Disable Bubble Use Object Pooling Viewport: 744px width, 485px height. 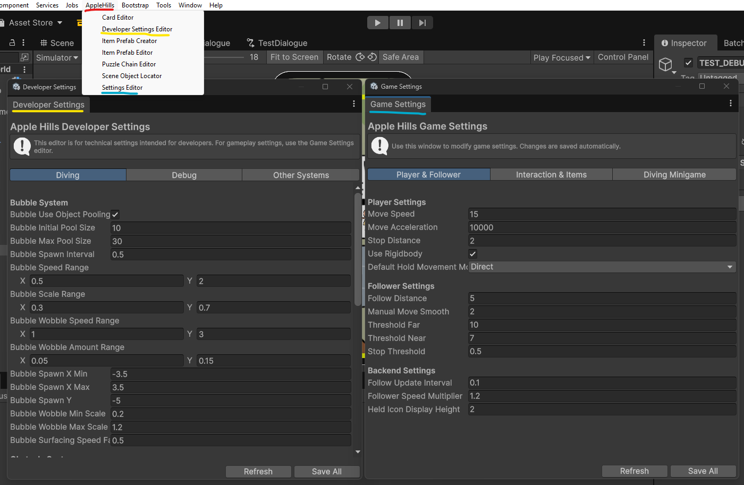[x=115, y=214]
